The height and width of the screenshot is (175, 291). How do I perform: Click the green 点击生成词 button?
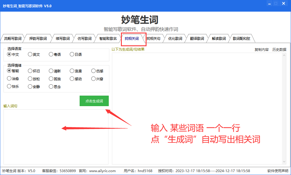(x=94, y=101)
